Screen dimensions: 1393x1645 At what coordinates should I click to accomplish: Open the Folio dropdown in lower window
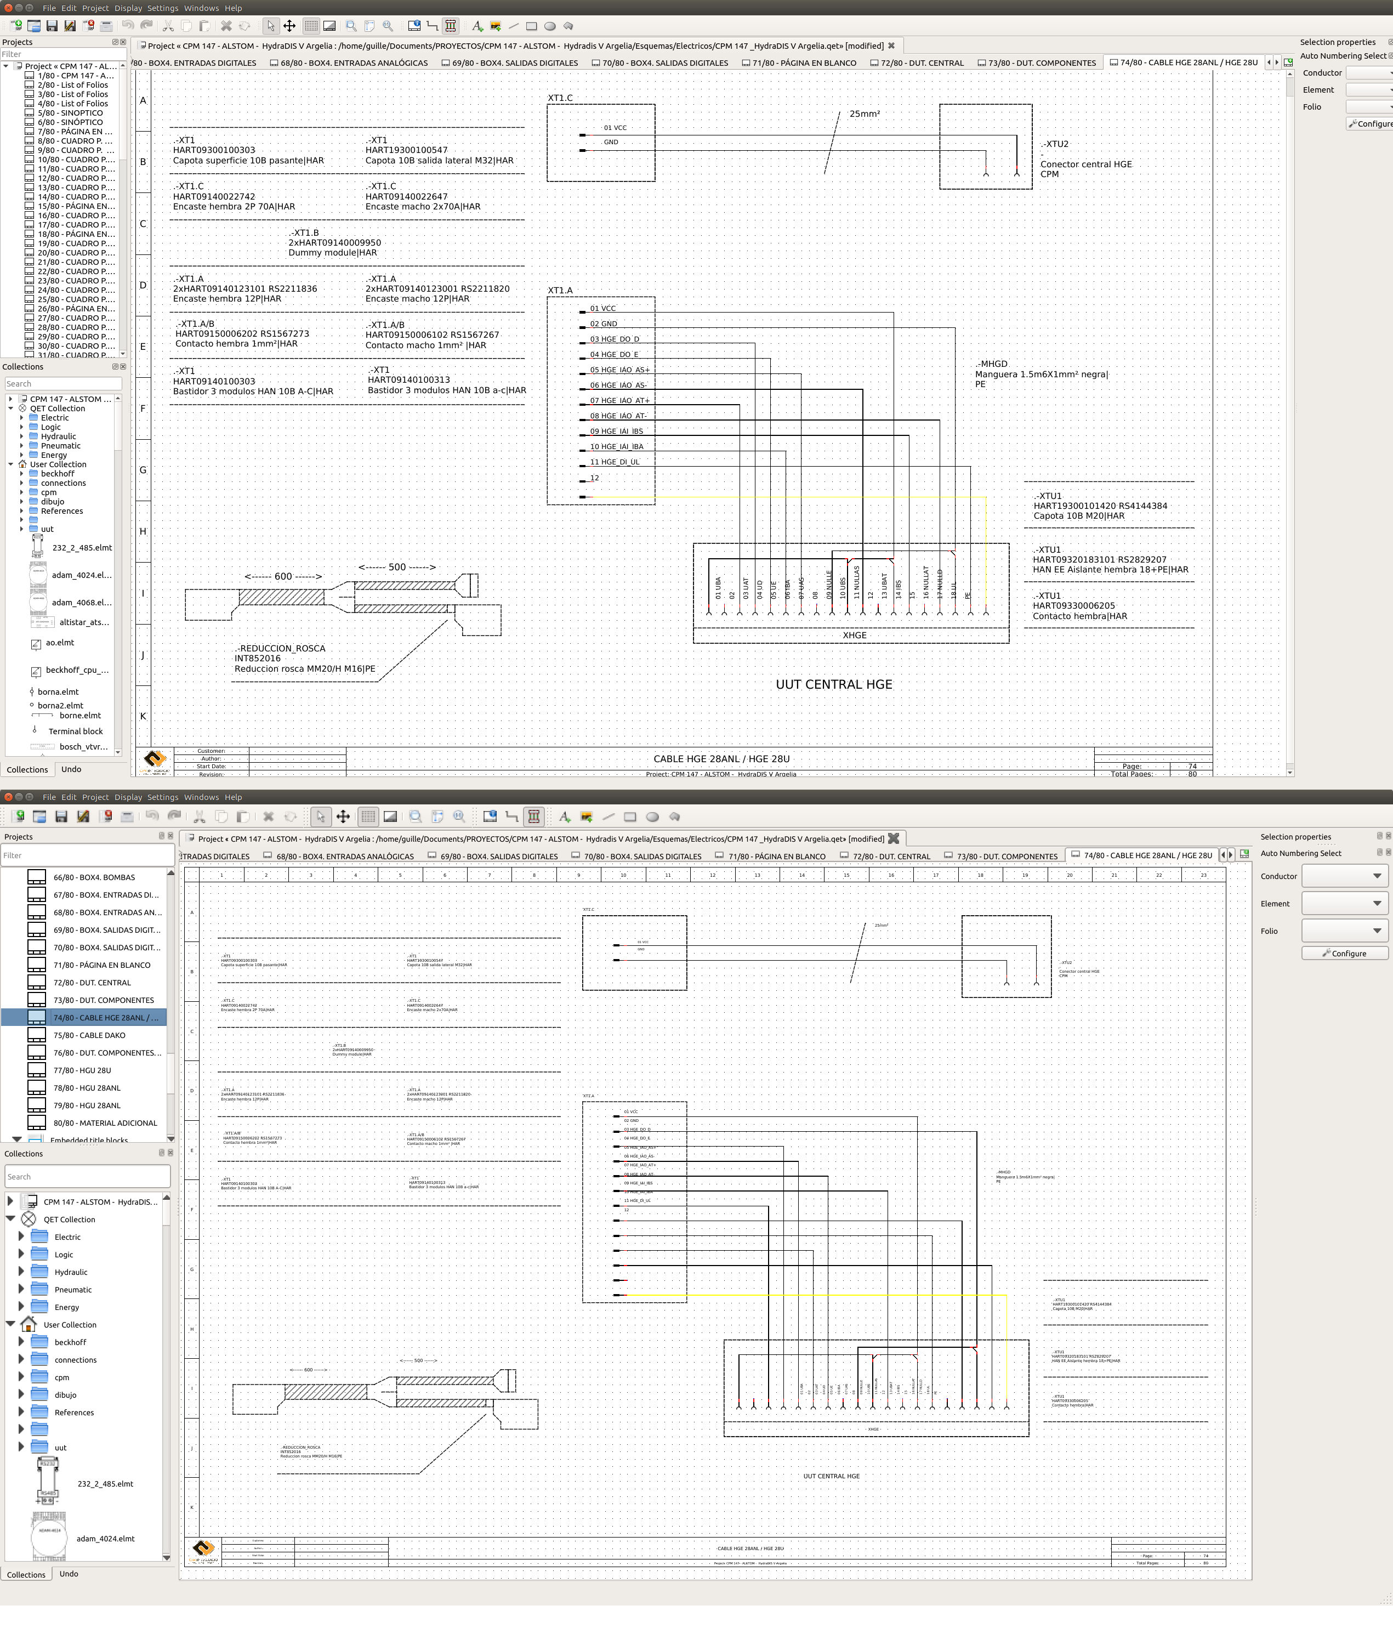[x=1344, y=931]
